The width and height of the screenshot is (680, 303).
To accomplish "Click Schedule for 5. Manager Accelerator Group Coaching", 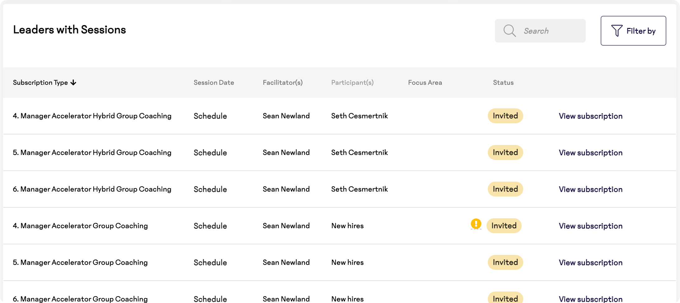I will pos(210,263).
